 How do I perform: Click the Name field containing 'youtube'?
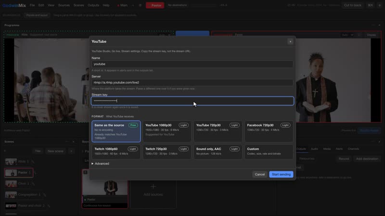[x=192, y=64]
